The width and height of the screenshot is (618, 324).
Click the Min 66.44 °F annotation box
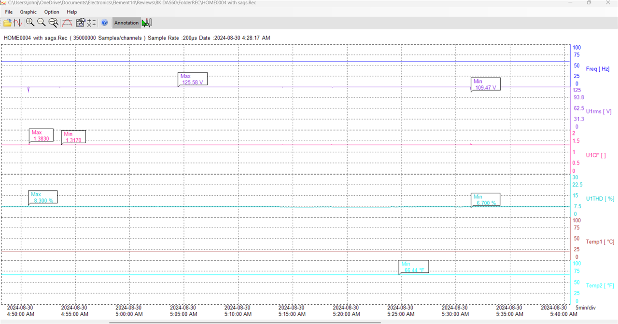414,267
